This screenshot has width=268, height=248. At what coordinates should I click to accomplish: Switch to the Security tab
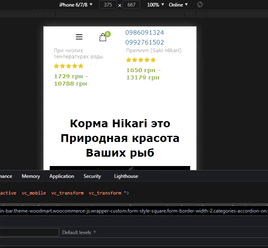coord(92,176)
